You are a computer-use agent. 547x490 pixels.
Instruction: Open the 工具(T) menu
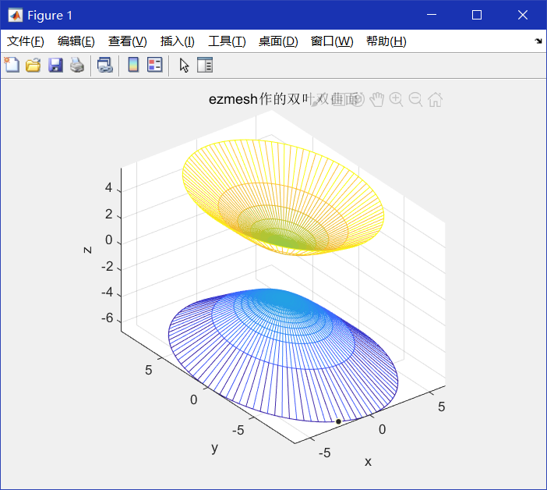click(227, 41)
